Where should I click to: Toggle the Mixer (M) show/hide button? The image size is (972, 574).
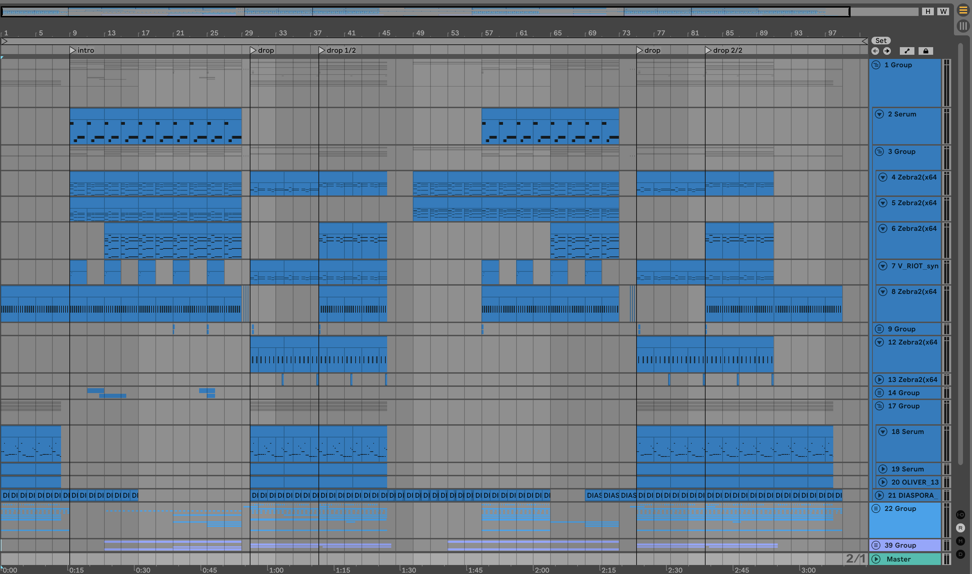(961, 541)
